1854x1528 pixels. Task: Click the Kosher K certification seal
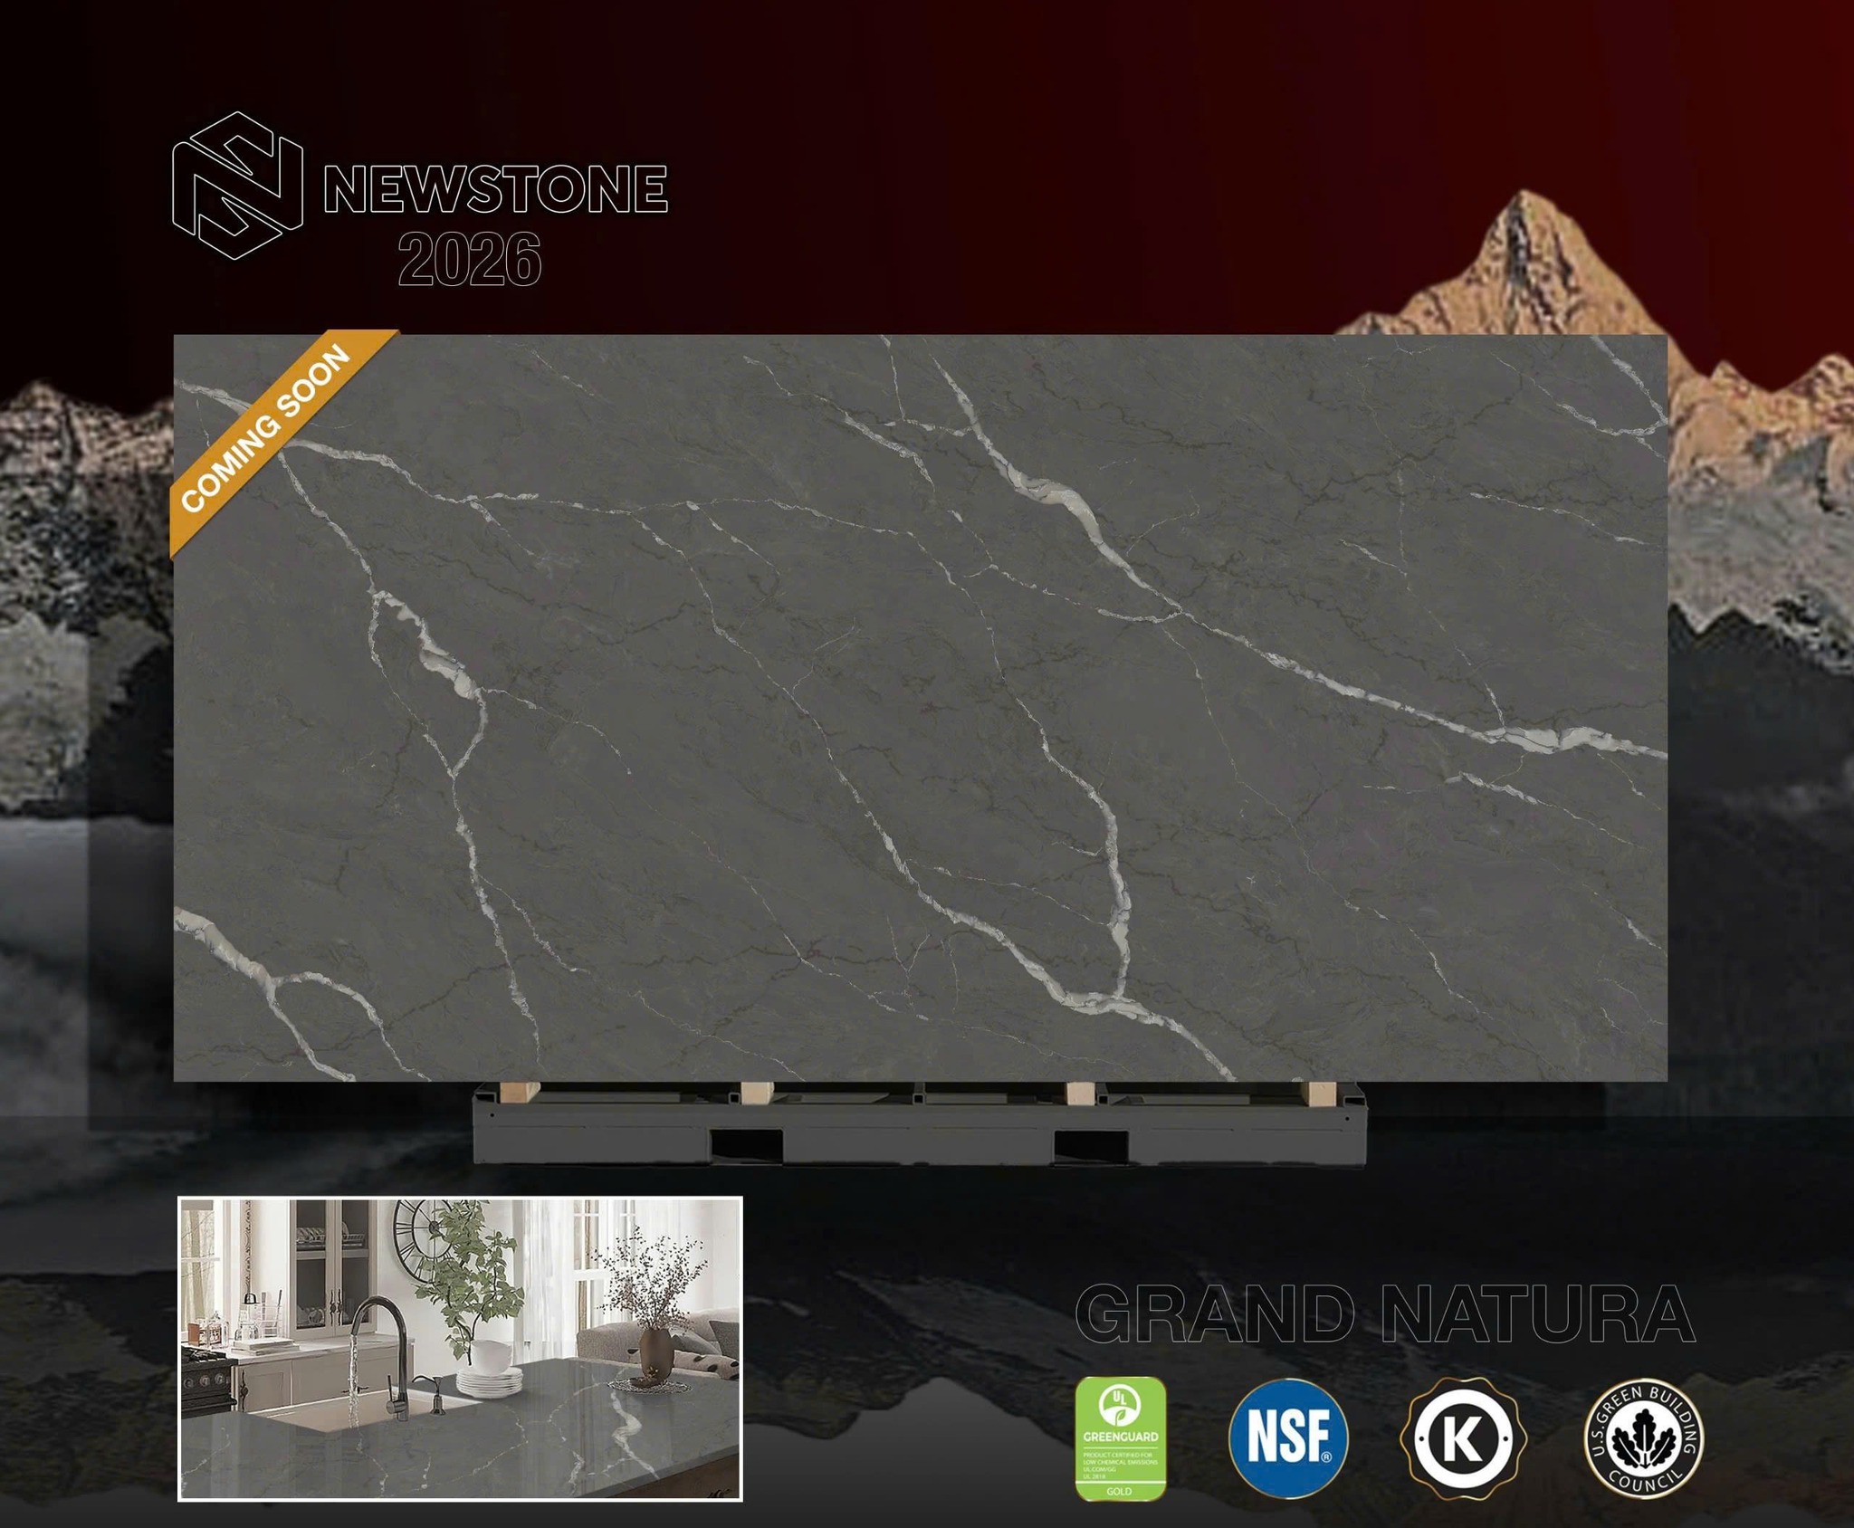click(1463, 1438)
